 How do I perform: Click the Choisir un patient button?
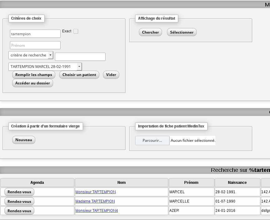[x=79, y=75]
